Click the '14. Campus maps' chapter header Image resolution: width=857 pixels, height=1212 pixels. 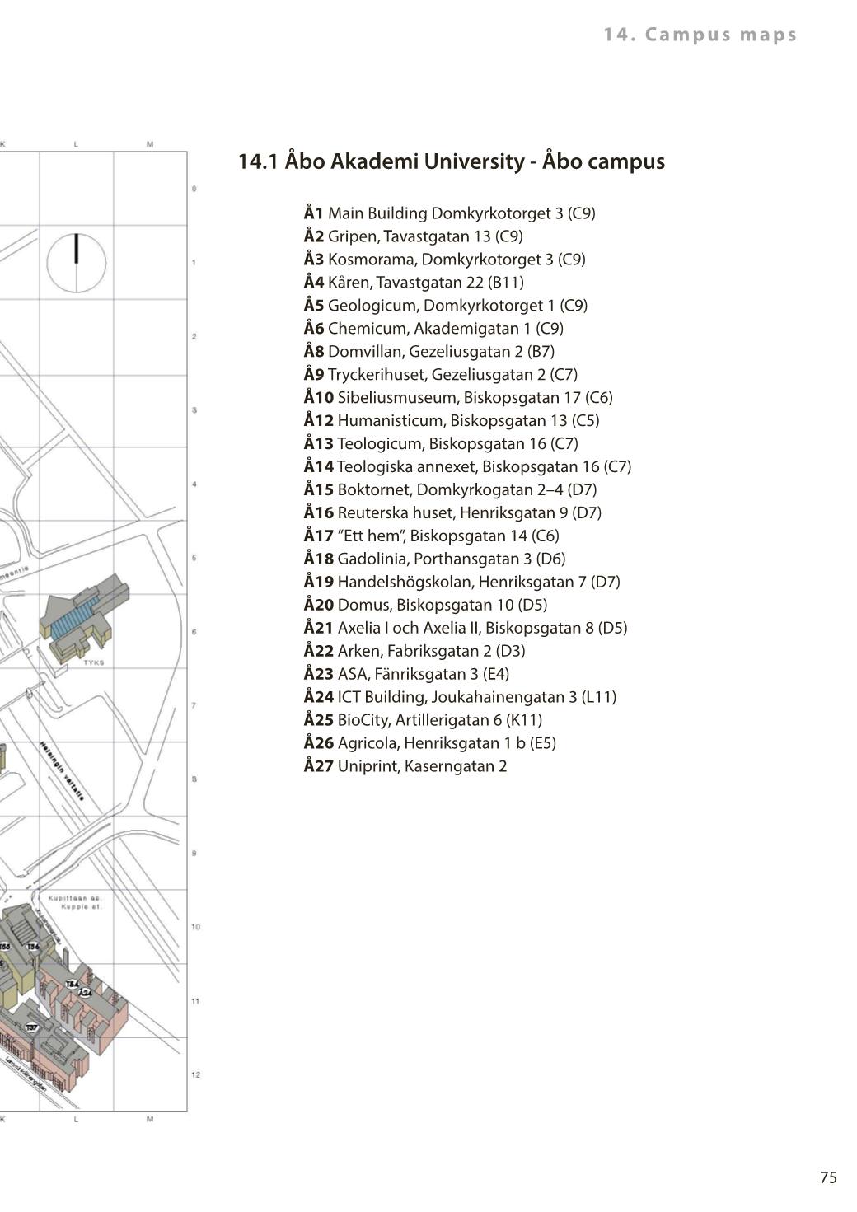[700, 35]
